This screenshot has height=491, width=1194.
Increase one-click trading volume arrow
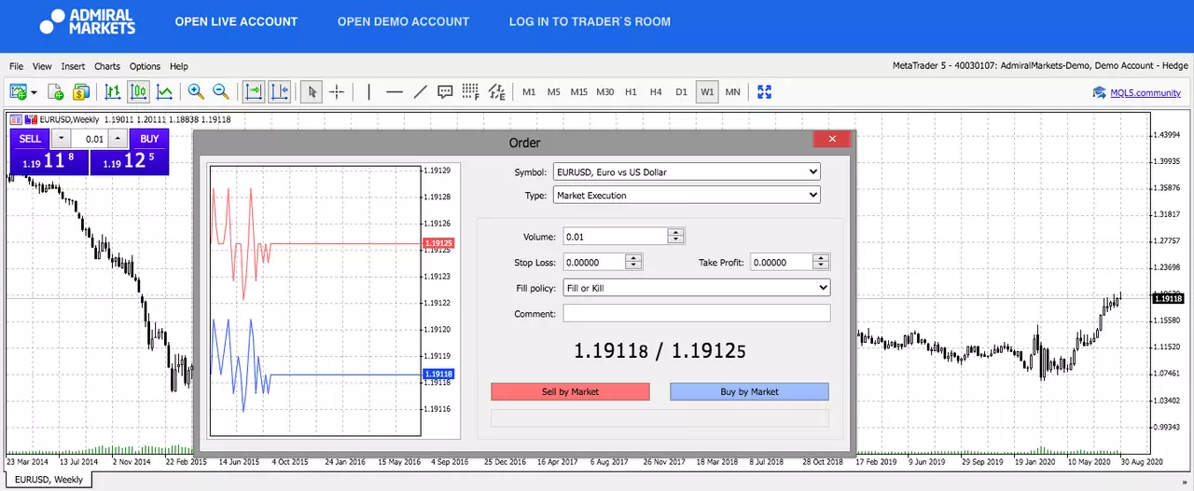(117, 138)
